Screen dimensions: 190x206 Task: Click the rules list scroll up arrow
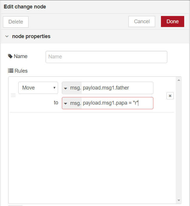tap(179, 80)
